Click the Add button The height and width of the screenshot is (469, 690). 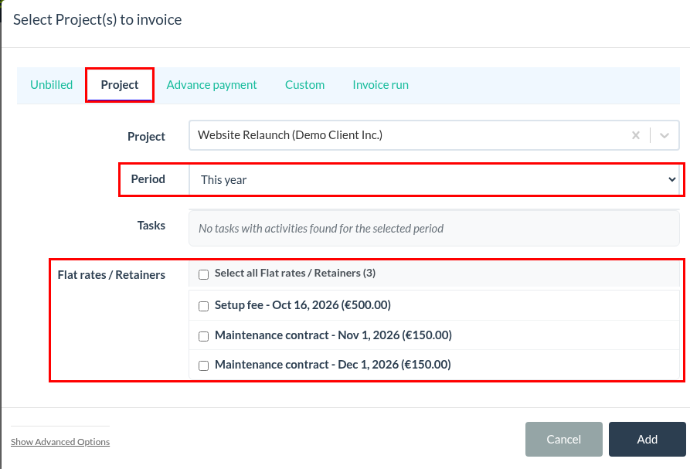648,439
